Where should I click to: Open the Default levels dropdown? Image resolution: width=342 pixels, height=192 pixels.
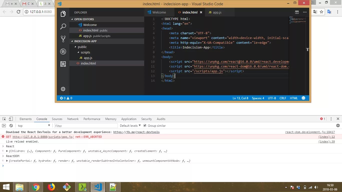tap(130, 125)
